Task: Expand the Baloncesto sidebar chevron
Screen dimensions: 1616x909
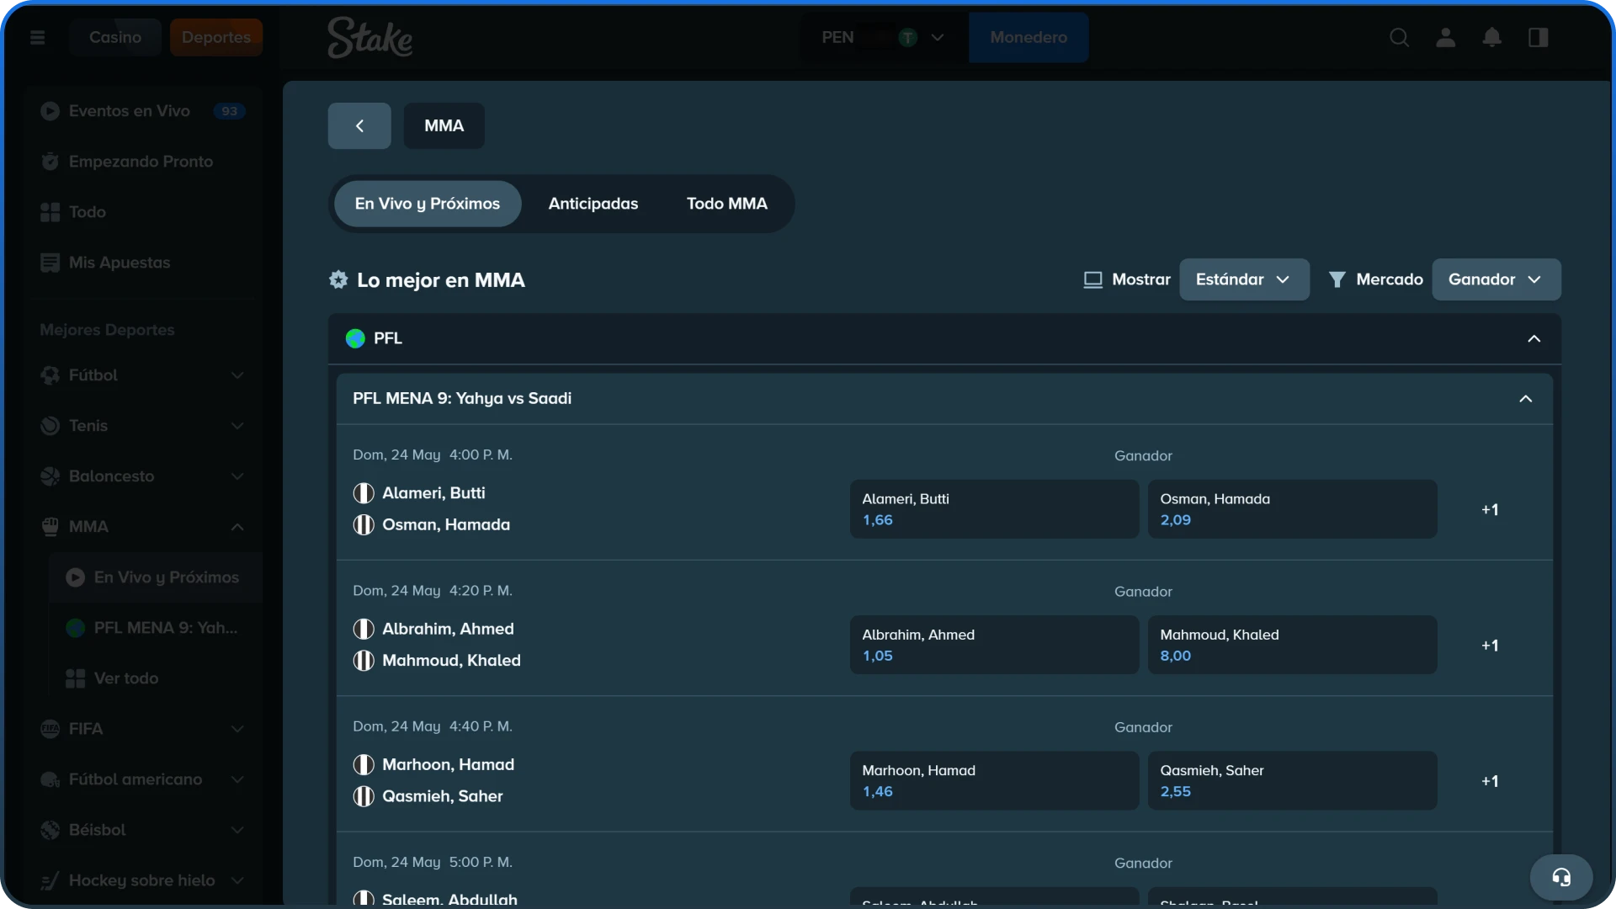Action: tap(237, 476)
